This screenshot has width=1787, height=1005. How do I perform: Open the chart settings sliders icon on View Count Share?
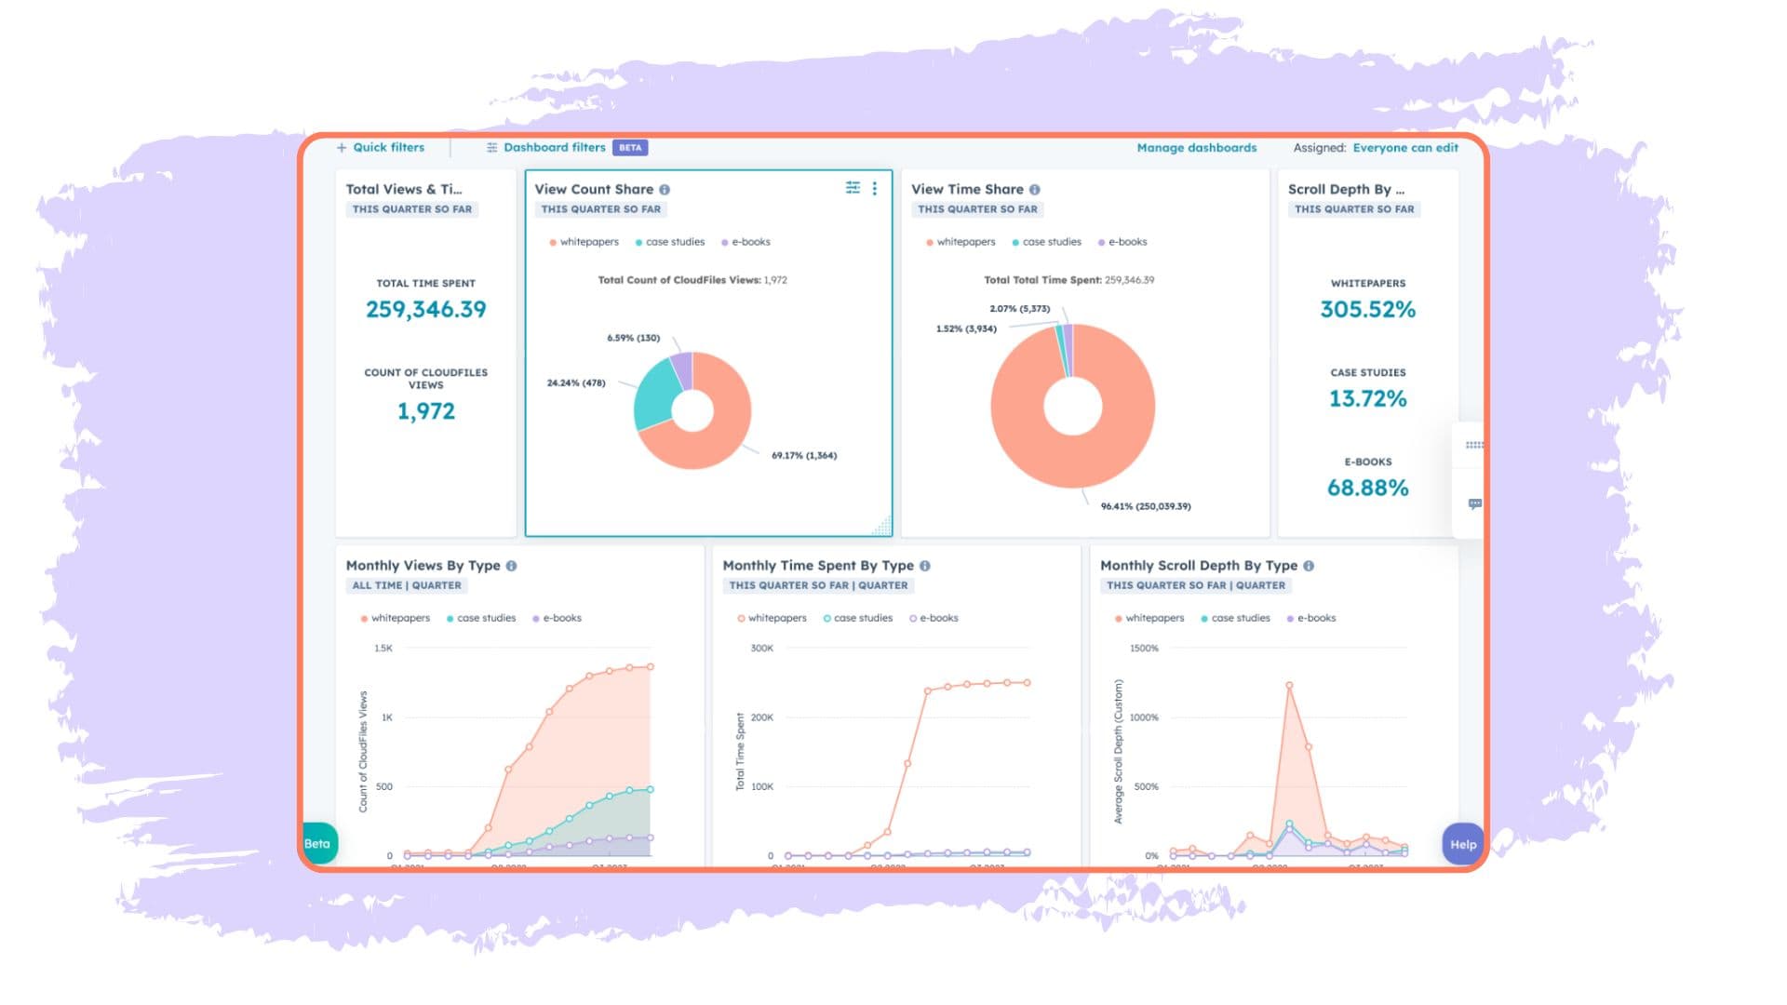coord(853,188)
